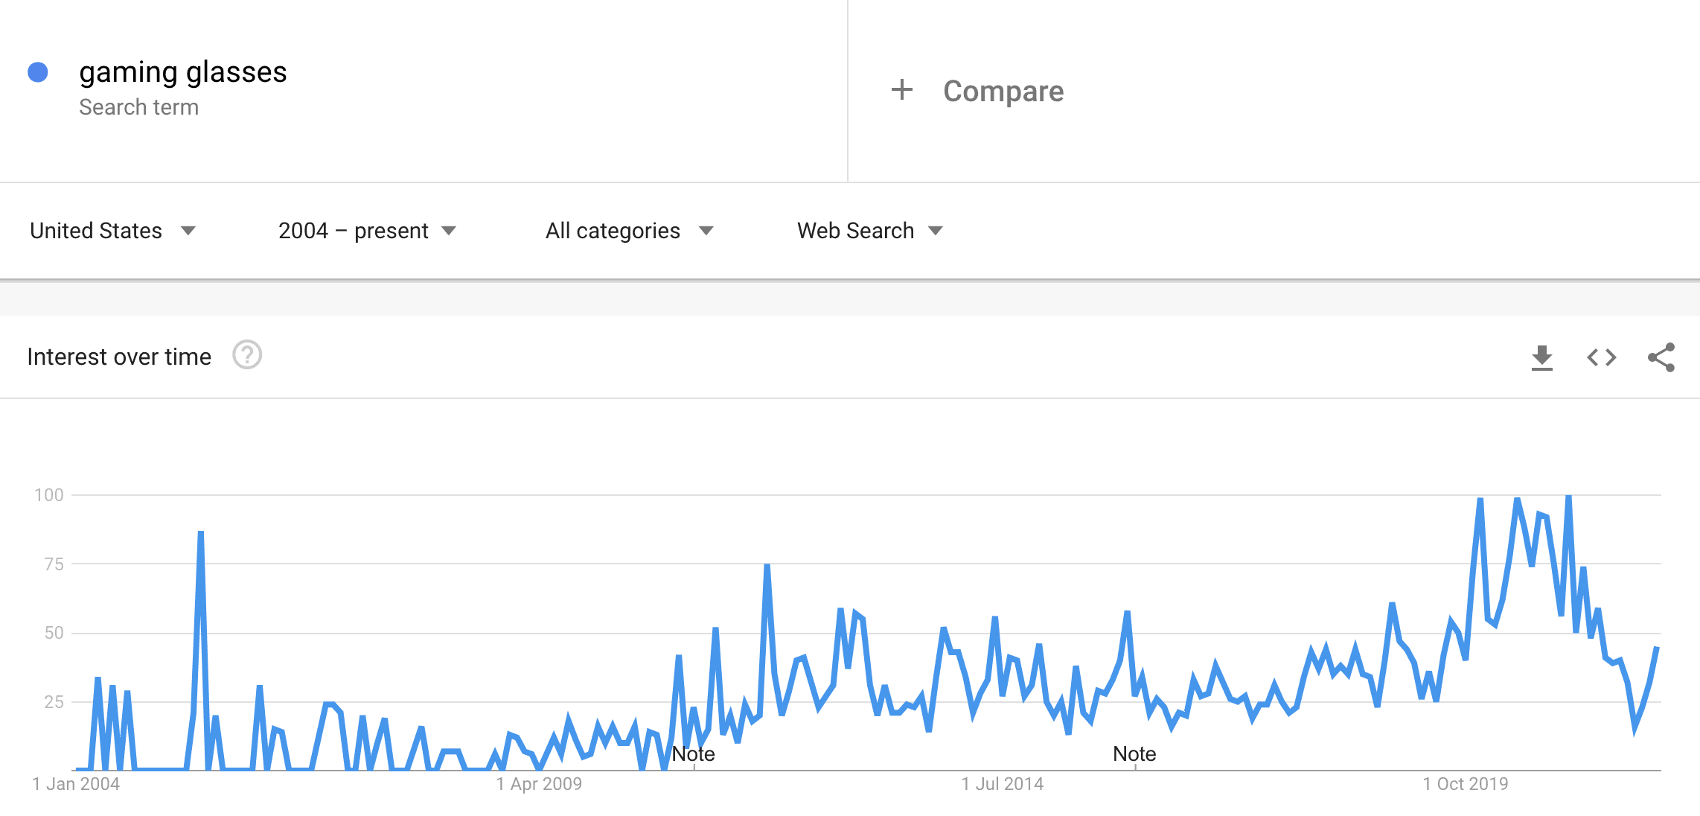This screenshot has width=1700, height=816.
Task: Click the blue dot beside gaming glasses
Action: (x=38, y=72)
